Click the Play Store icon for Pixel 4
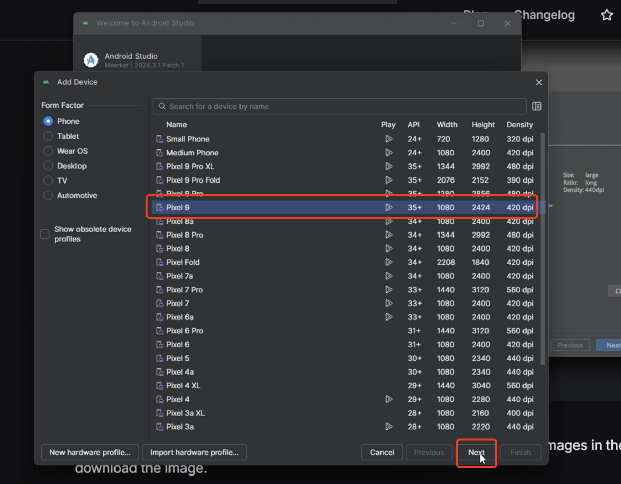 click(x=389, y=399)
